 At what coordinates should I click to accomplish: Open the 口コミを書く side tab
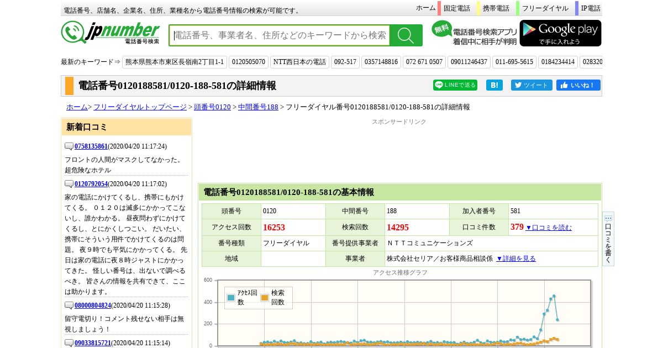(608, 239)
